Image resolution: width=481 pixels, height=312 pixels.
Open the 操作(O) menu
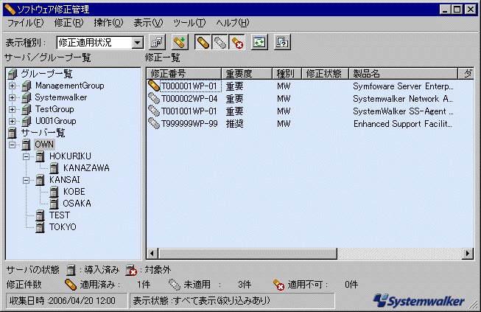108,23
